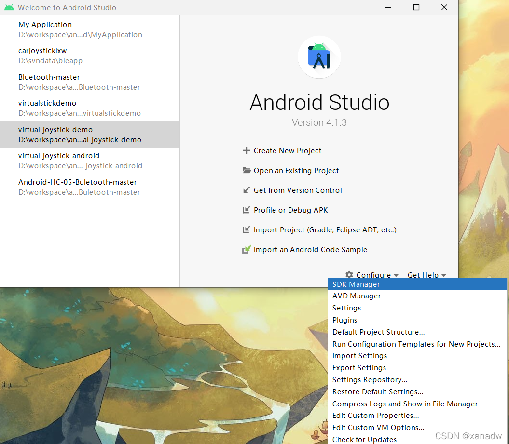509x444 pixels.
Task: Click the checkout arrow icon for Version Control
Action: (x=247, y=190)
